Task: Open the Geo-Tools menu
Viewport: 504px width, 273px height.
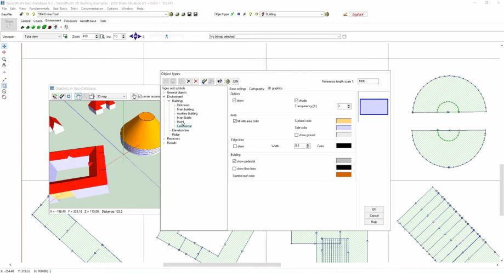Action: pyautogui.click(x=60, y=9)
